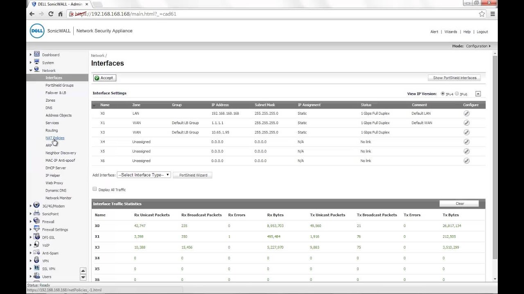Click the 3G/4G/Modem sidebar icon
The width and height of the screenshot is (524, 294).
pyautogui.click(x=37, y=205)
